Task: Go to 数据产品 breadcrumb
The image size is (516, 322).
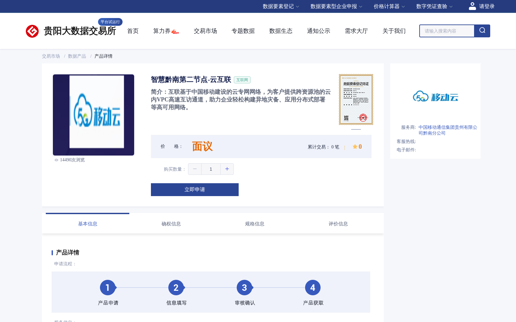Action: [x=77, y=56]
